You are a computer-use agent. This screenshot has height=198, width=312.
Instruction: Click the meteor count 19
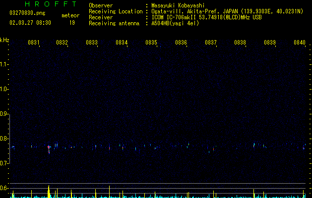(x=72, y=23)
